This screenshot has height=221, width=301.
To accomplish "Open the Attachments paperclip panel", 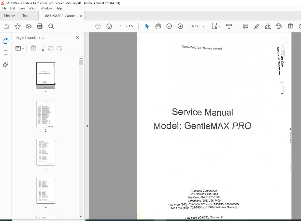I will coord(6,64).
